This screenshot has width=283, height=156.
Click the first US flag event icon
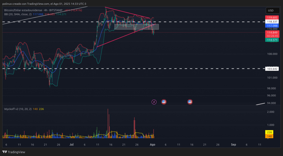tap(164, 102)
